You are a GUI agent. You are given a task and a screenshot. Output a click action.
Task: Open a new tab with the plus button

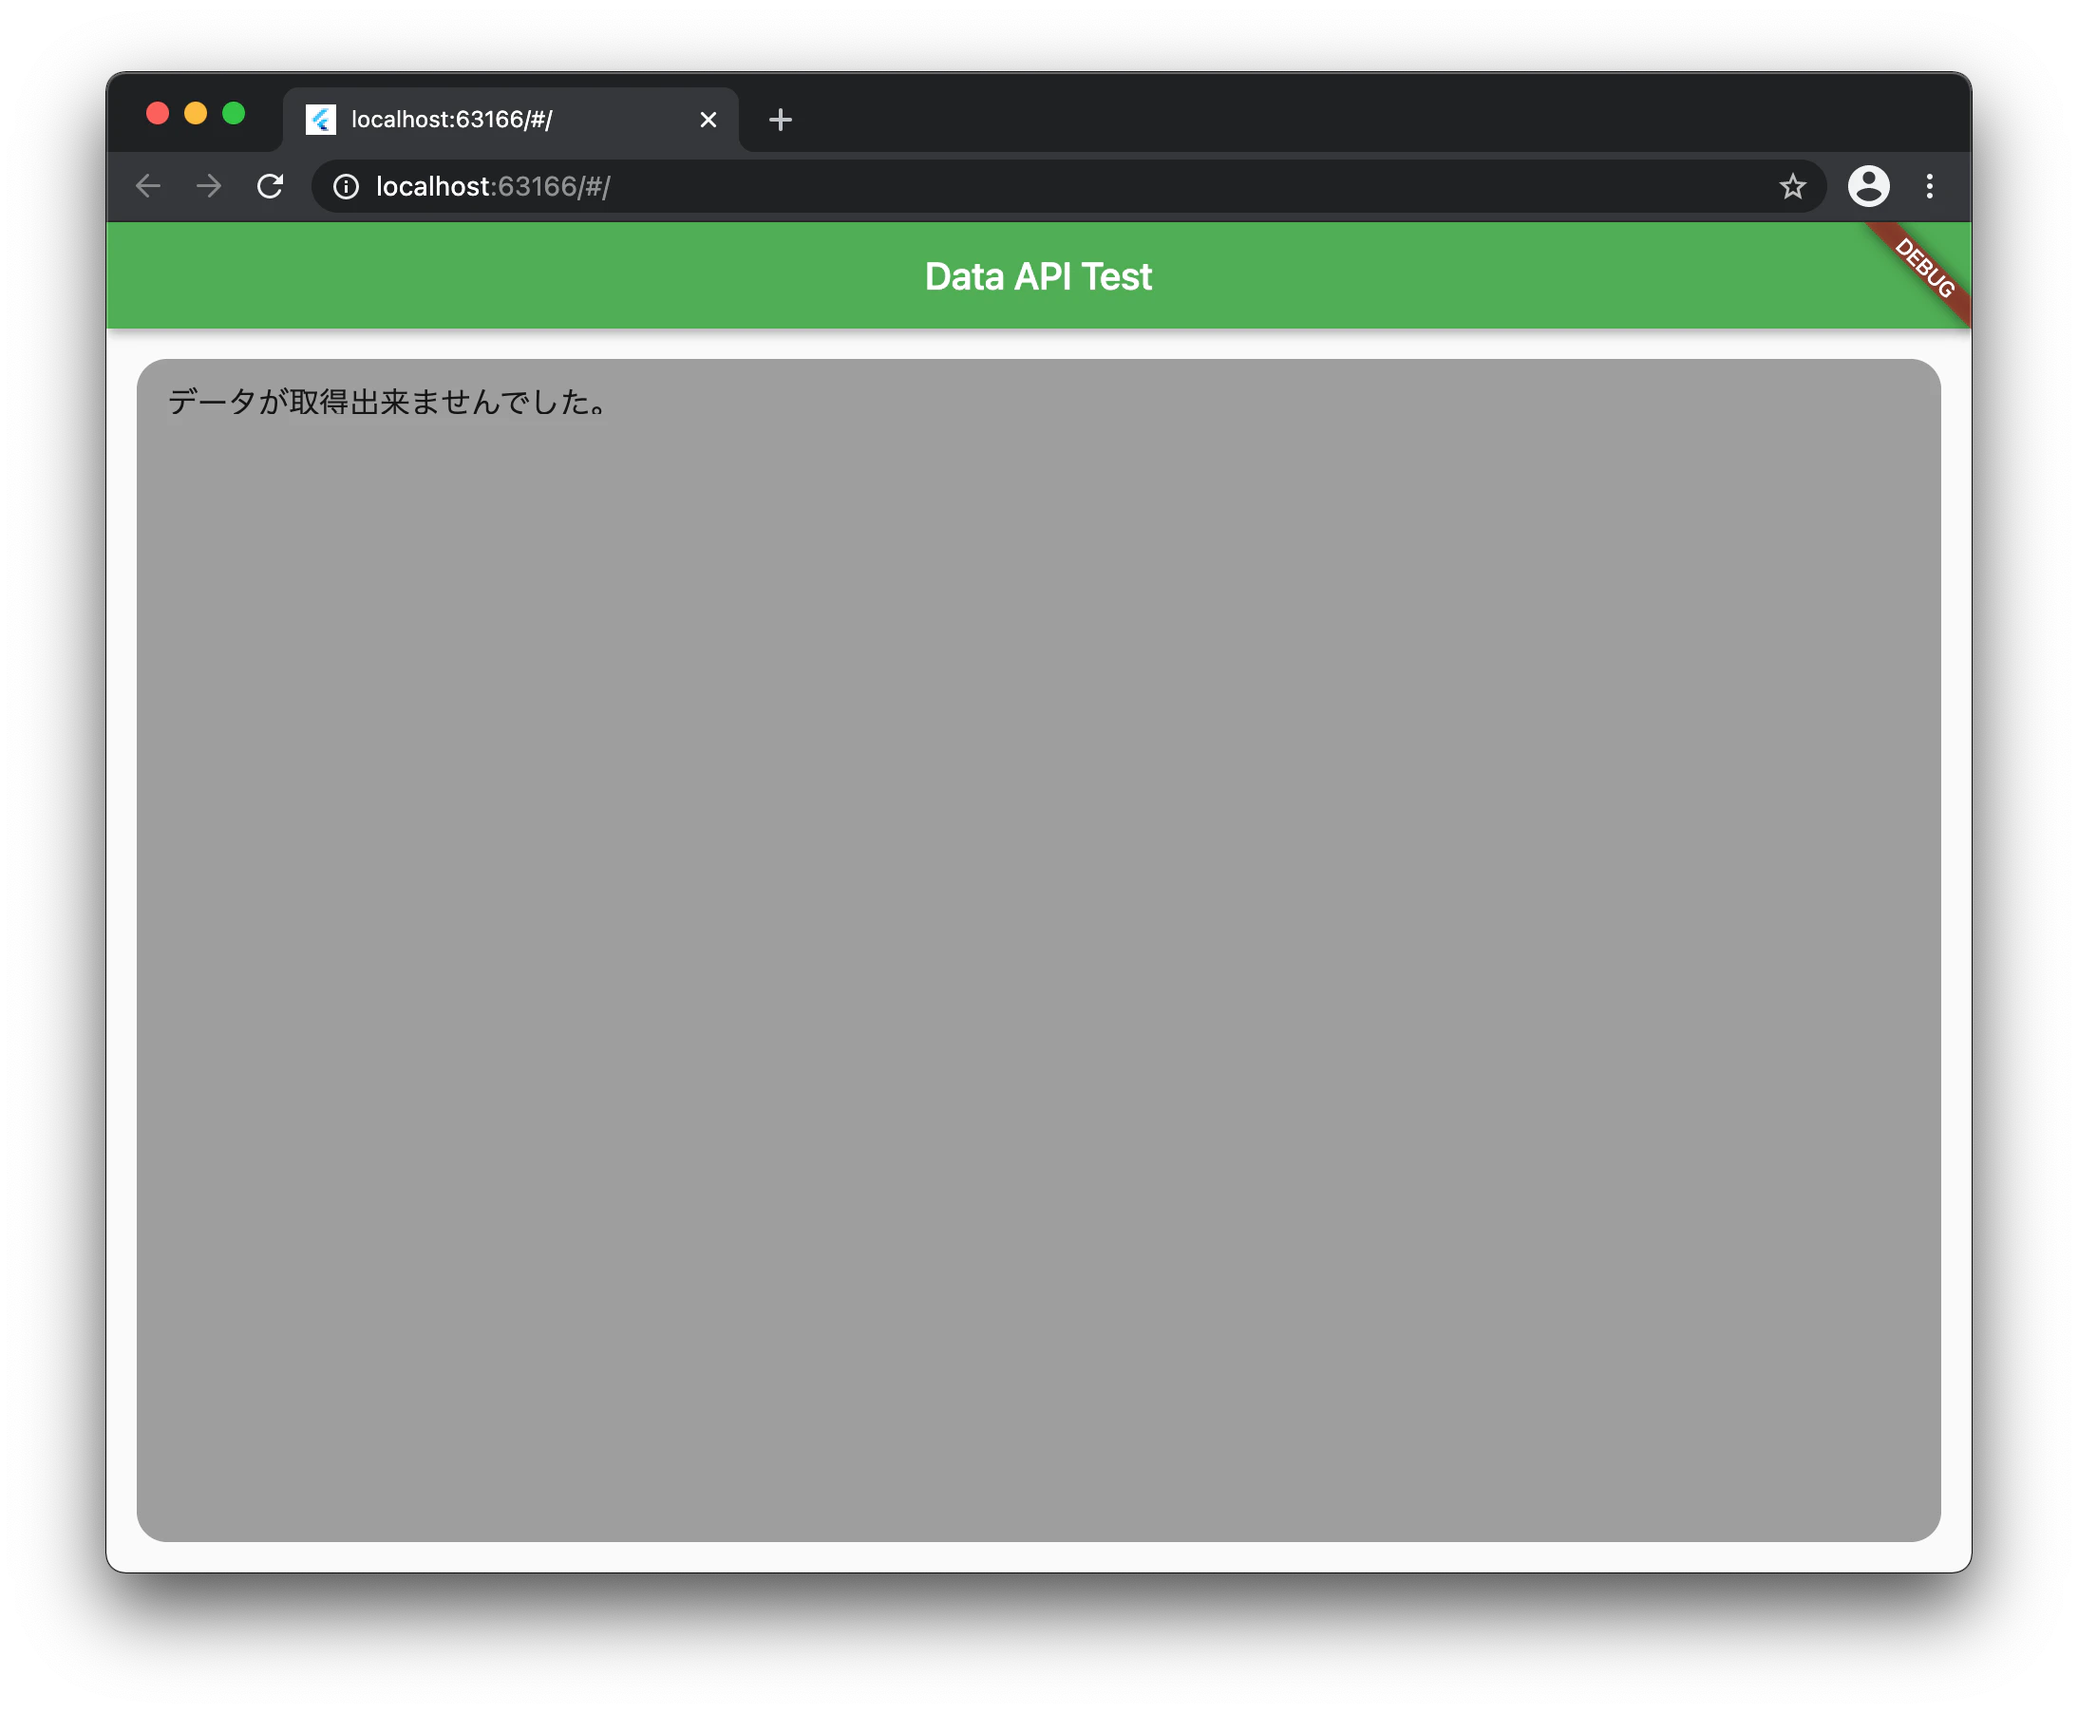click(x=780, y=120)
